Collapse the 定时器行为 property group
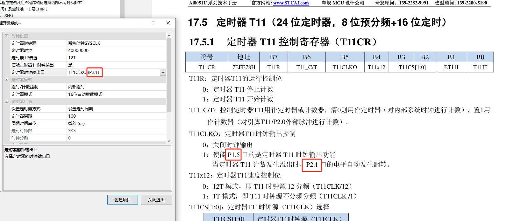 6,101
